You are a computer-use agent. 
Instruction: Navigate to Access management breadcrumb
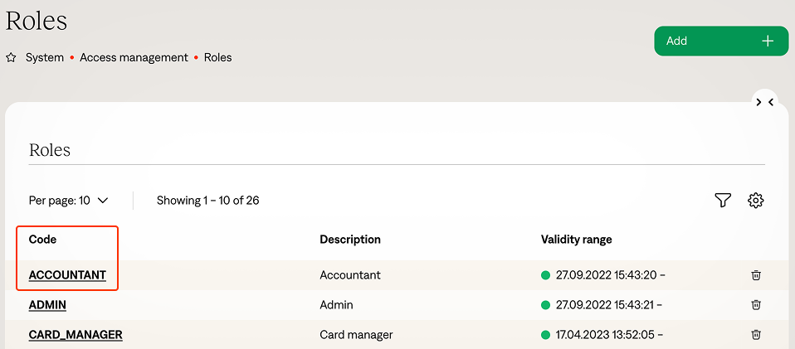tap(134, 58)
